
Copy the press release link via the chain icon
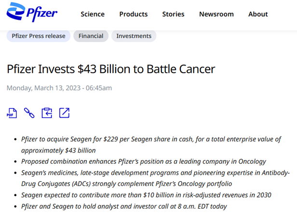(29, 113)
